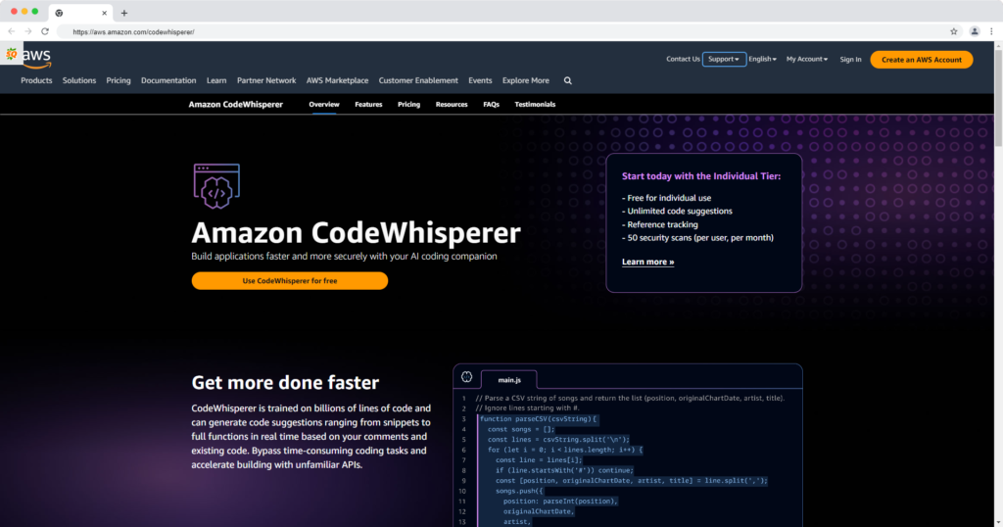Click the page vertical scrollbar
The image size is (1003, 527).
pos(998,99)
